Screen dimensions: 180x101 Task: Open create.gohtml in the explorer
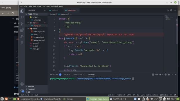tap(39, 31)
